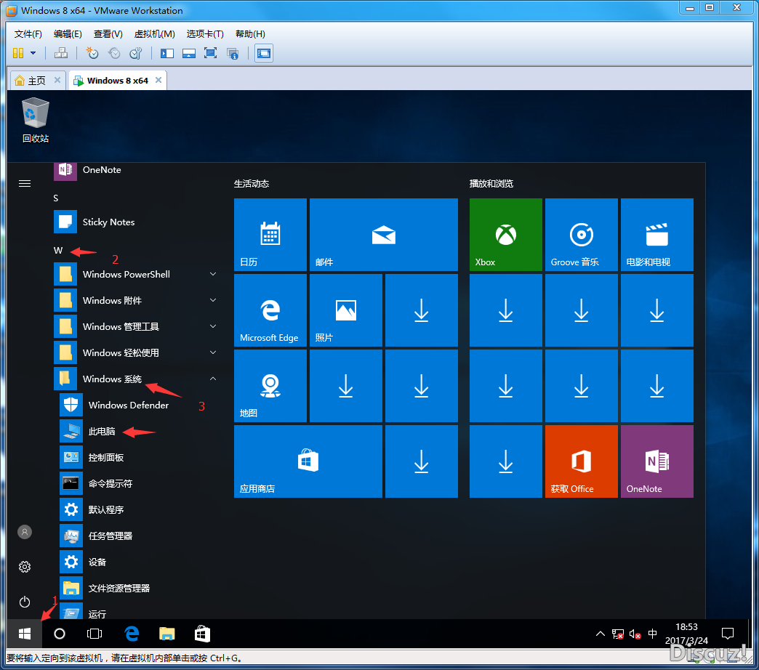This screenshot has width=759, height=670.
Task: Toggle the library sidebar view icon
Action: 167,53
